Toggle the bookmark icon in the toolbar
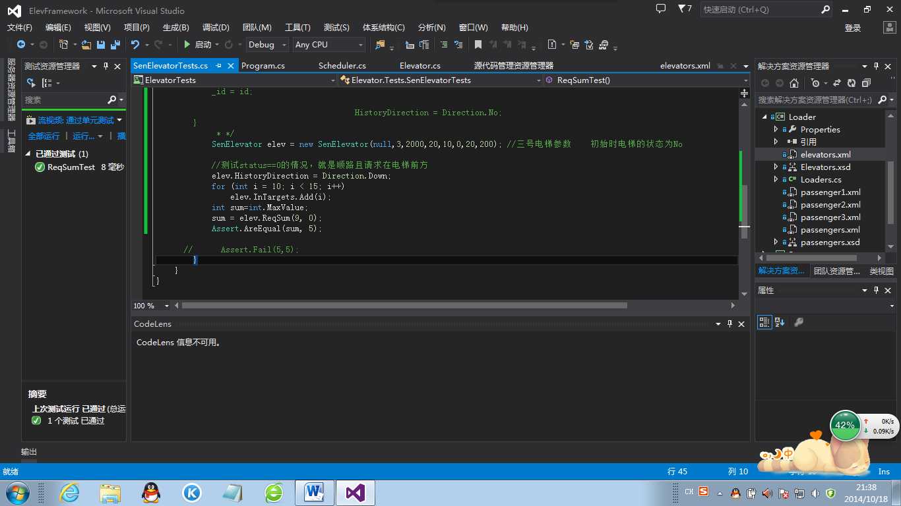Screen dimensions: 901x506 478,45
